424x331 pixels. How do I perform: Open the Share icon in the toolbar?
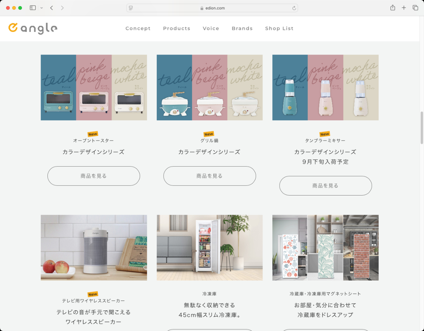point(392,8)
